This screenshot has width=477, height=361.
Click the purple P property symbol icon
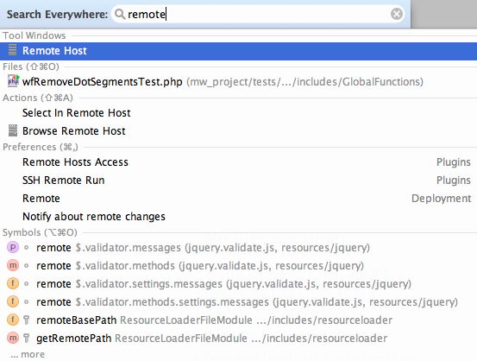(x=13, y=247)
